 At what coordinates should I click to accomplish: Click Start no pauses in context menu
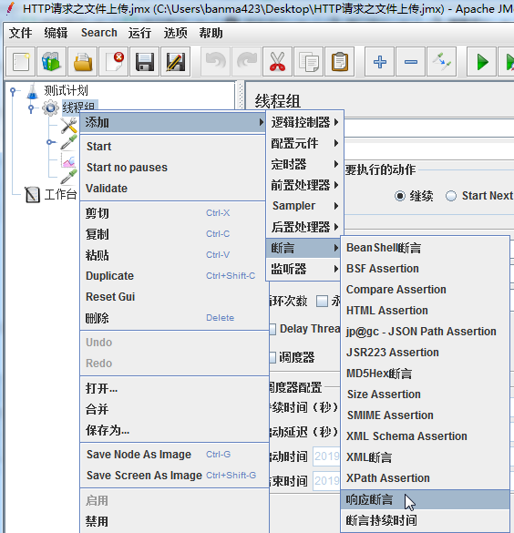point(172,168)
